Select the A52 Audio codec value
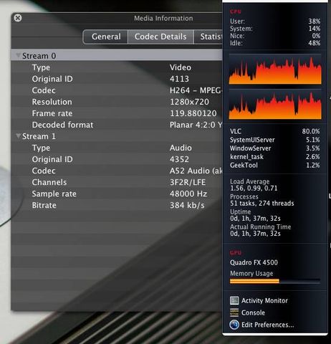The image size is (331, 344). pyautogui.click(x=196, y=171)
